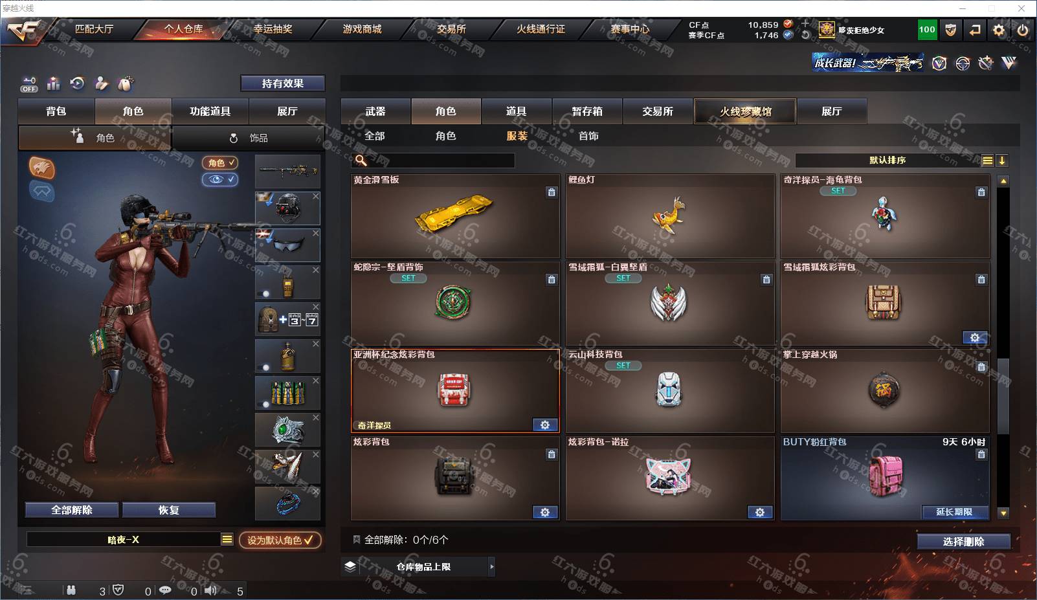
Task: Toggle the eye visibility pill
Action: point(220,179)
